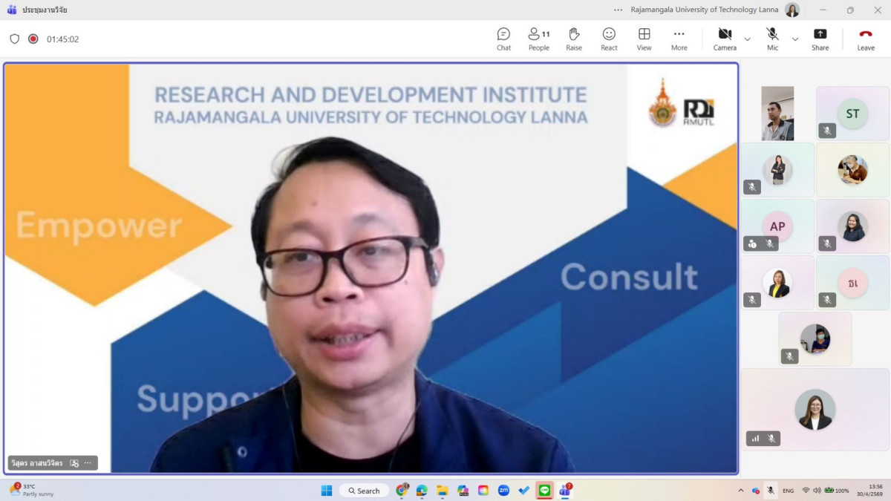Open the meeting Chat panel
The width and height of the screenshot is (891, 501).
pyautogui.click(x=503, y=39)
